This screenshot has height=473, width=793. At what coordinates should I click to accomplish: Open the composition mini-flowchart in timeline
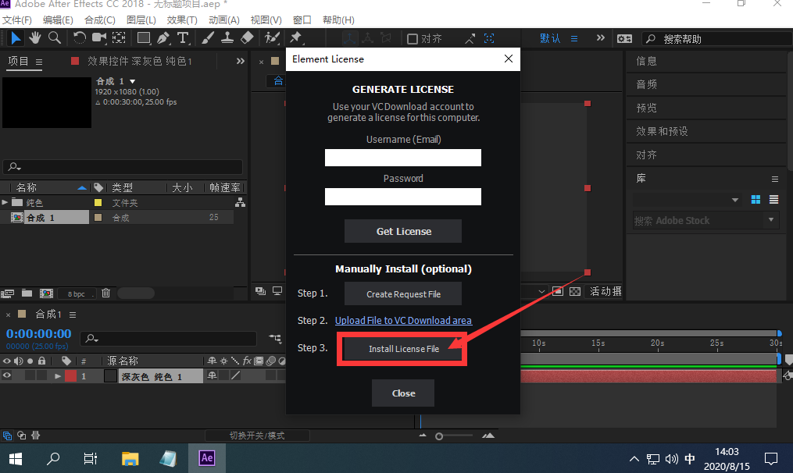[275, 338]
